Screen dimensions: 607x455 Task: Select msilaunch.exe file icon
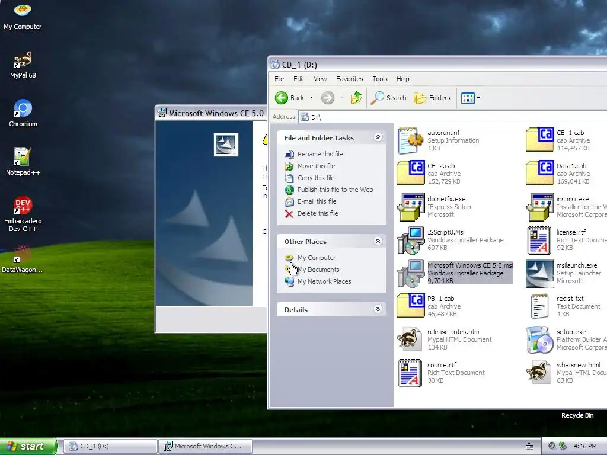click(x=540, y=273)
